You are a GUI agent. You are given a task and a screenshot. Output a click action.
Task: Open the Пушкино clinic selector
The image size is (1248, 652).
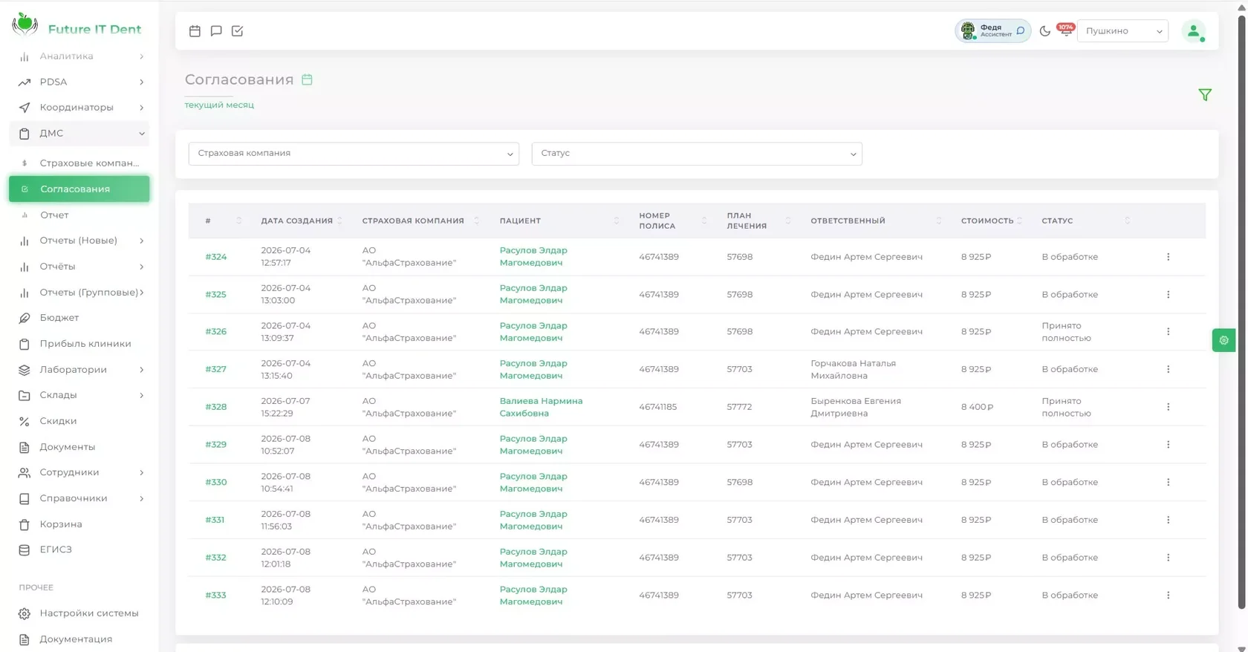coord(1122,31)
